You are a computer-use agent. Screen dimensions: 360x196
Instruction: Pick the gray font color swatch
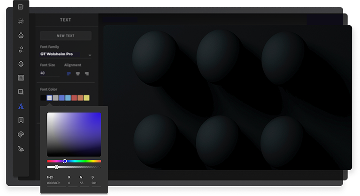pyautogui.click(x=55, y=98)
